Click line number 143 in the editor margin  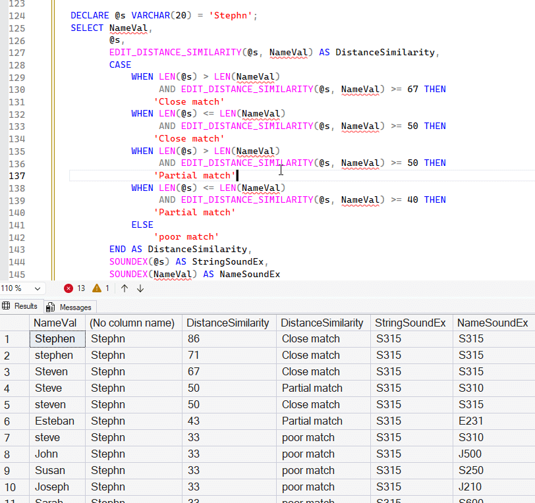17,250
